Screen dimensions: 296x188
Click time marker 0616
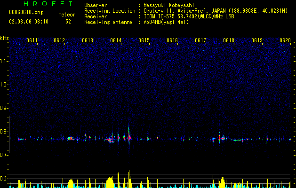tap(172, 40)
